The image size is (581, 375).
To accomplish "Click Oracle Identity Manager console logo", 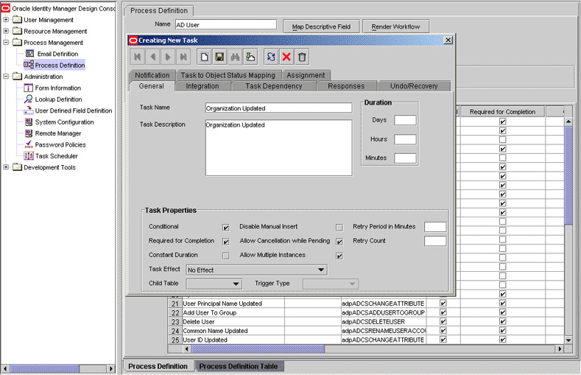I will [5, 8].
